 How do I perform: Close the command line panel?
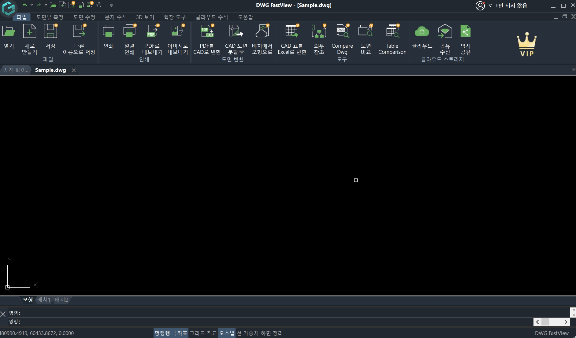3,314
